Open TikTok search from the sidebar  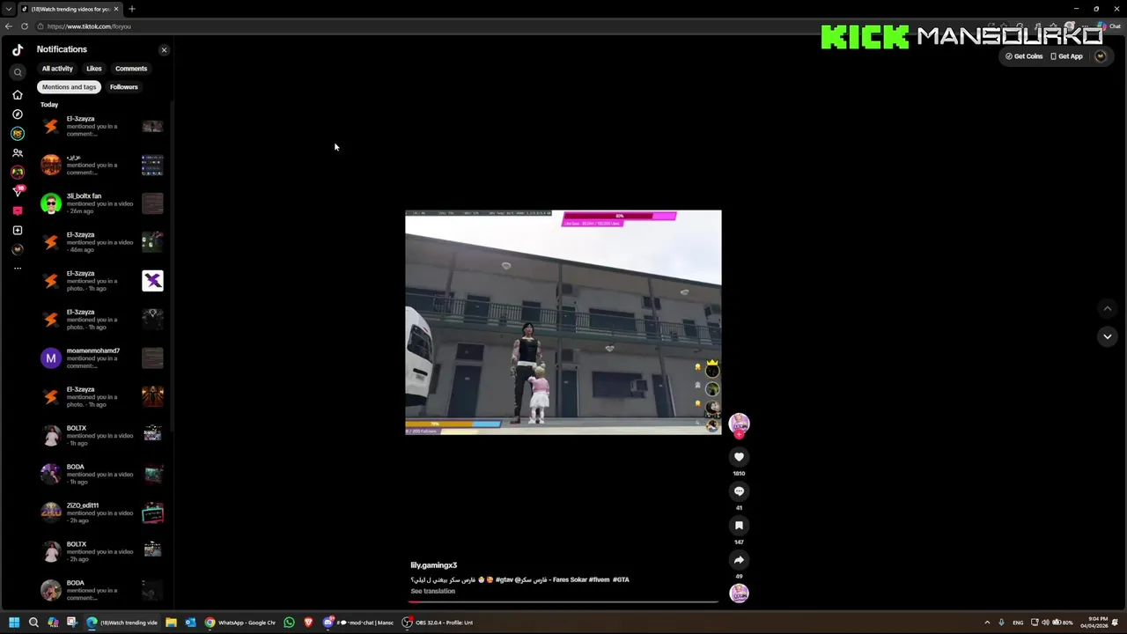(x=18, y=72)
